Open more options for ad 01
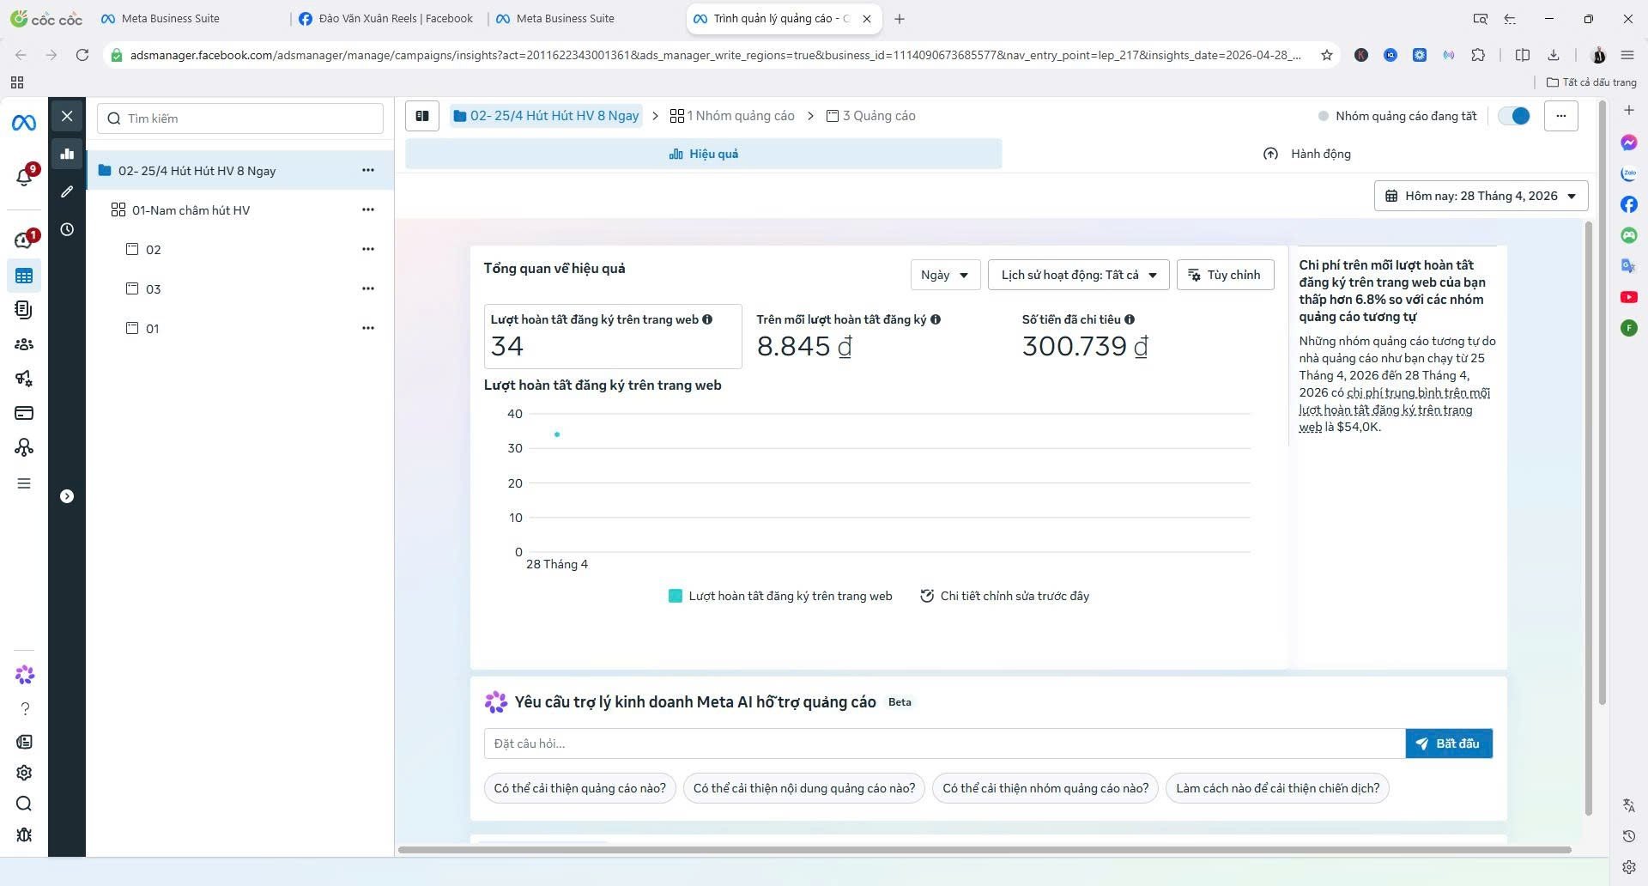 pyautogui.click(x=368, y=328)
